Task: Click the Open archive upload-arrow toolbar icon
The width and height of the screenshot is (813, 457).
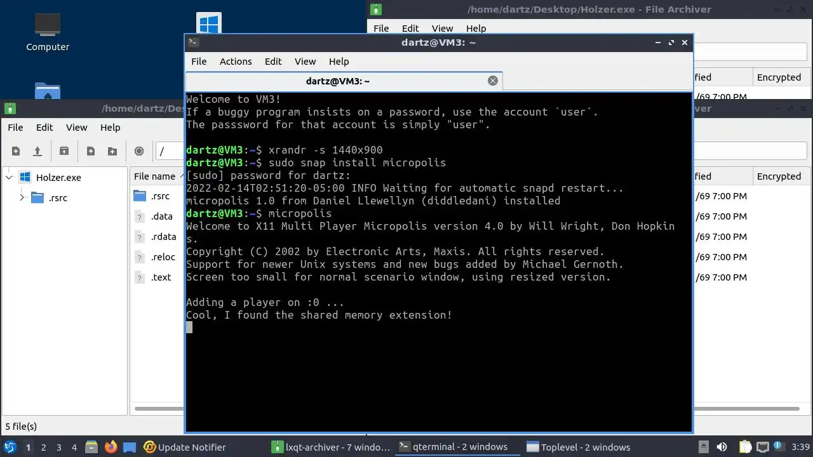Action: tap(37, 151)
